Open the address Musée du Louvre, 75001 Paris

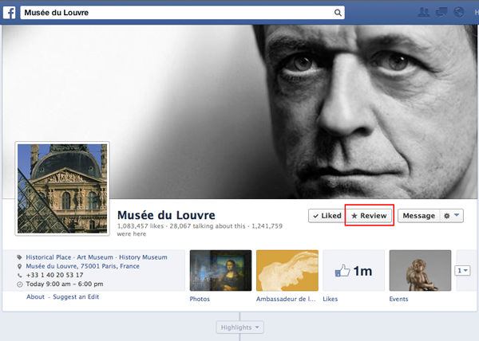[x=82, y=266]
